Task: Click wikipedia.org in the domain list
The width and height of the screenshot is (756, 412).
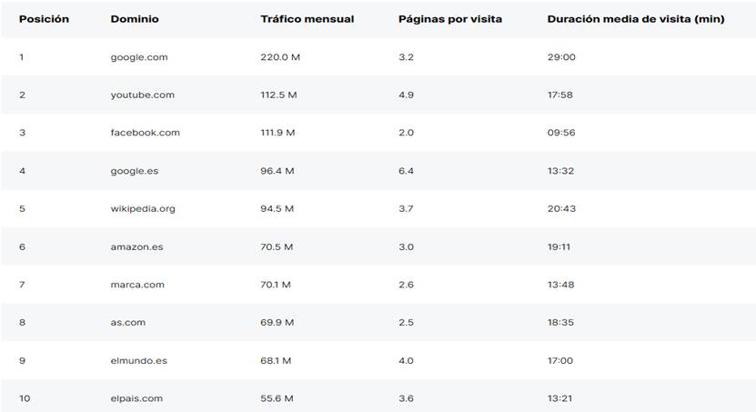Action: pyautogui.click(x=143, y=208)
